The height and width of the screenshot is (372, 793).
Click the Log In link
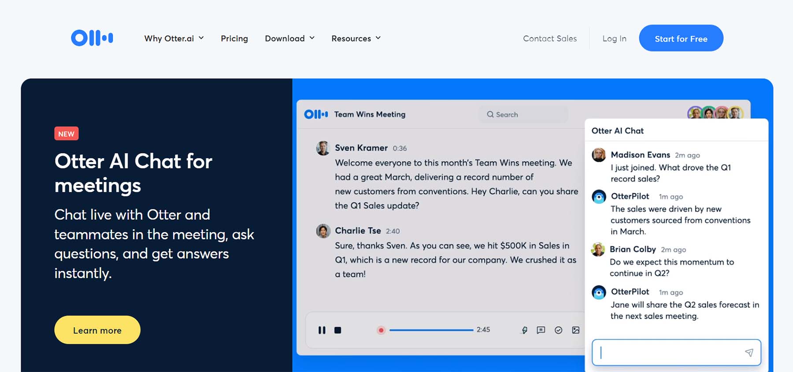614,39
